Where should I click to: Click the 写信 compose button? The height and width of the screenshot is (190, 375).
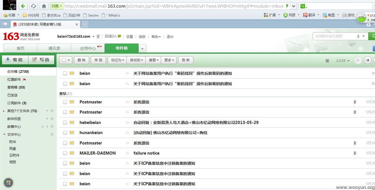41,60
